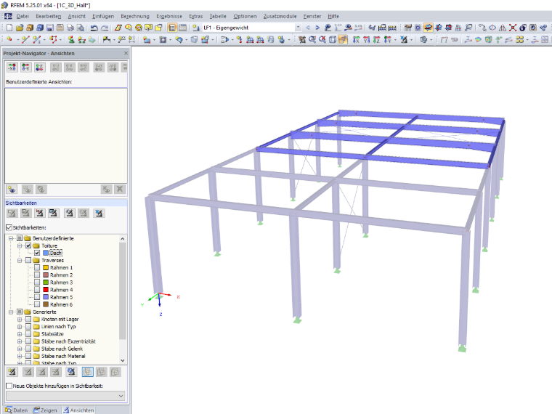Toggle the main Sichtbarkeiten checkbox
Image resolution: width=552 pixels, height=414 pixels.
9,227
